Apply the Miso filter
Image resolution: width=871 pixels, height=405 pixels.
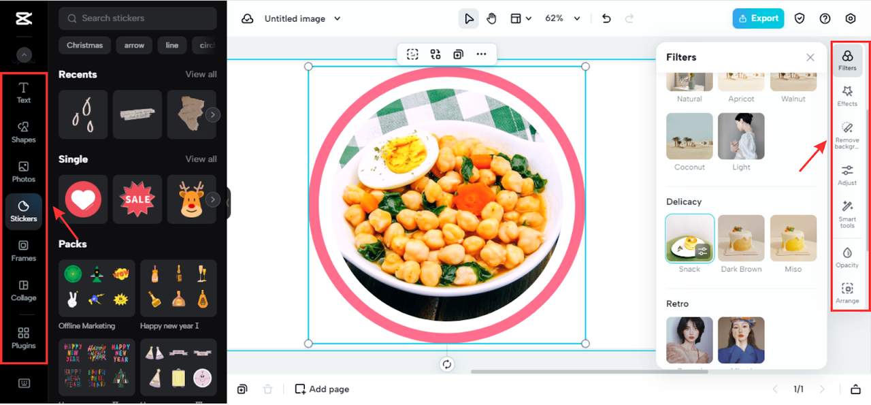tap(793, 238)
